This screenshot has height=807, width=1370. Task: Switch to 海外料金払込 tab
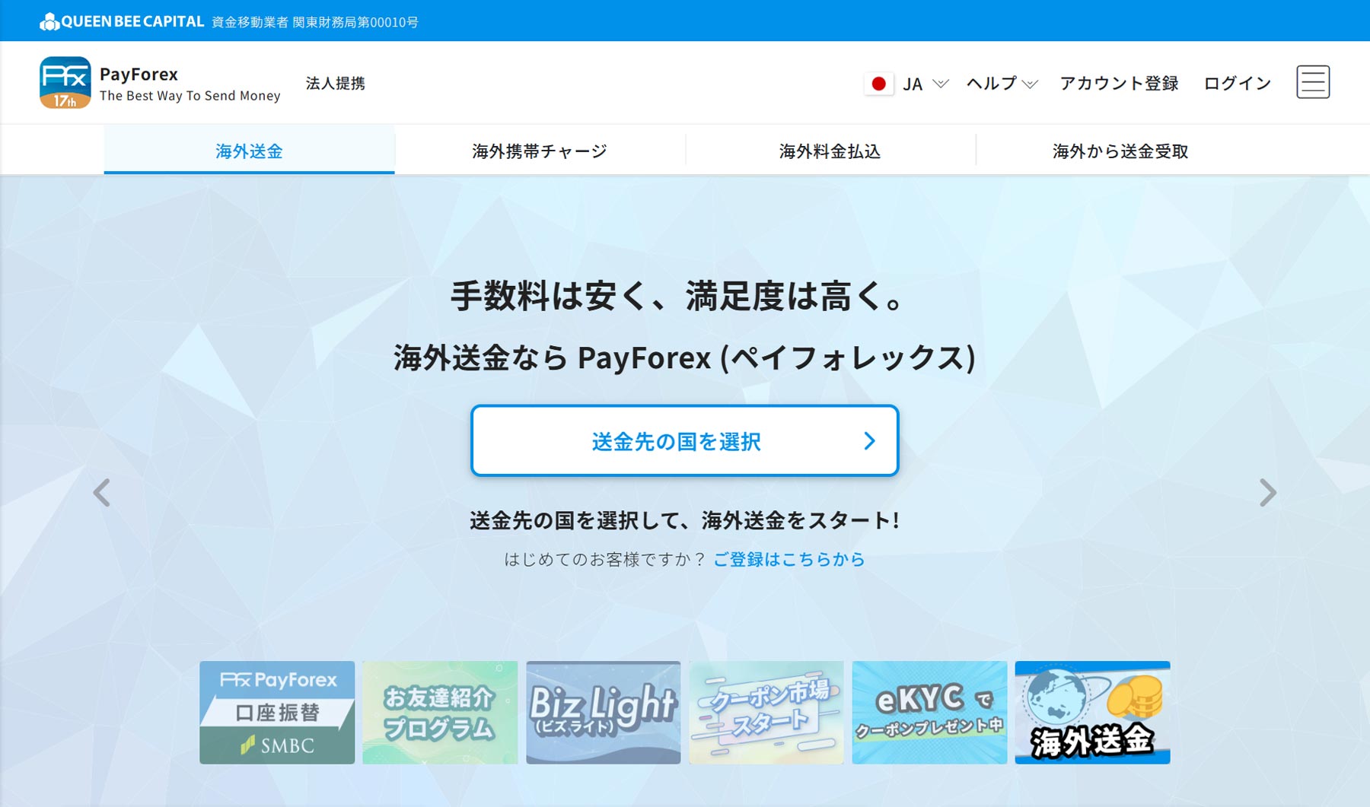830,151
